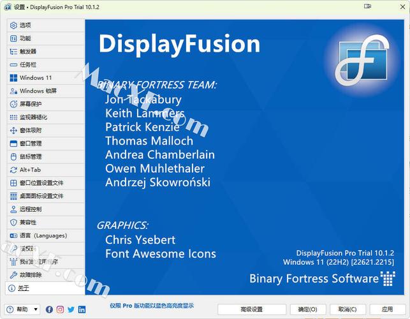Open the 授权码 license key section
The height and width of the screenshot is (319, 410).
coord(45,249)
